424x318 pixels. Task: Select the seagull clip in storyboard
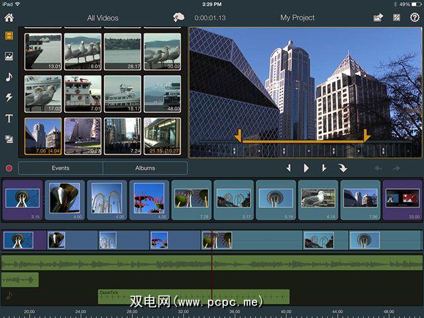click(x=318, y=199)
